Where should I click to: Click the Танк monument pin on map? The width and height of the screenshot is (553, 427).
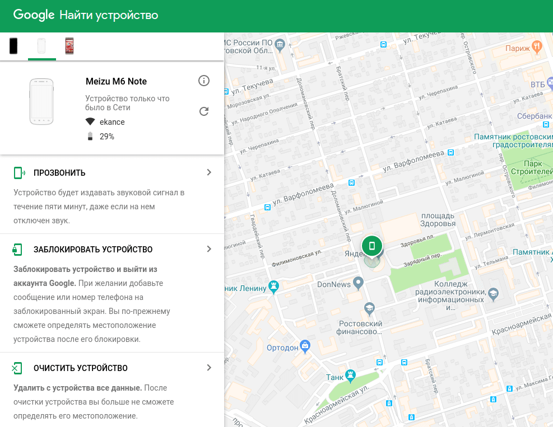click(x=350, y=376)
